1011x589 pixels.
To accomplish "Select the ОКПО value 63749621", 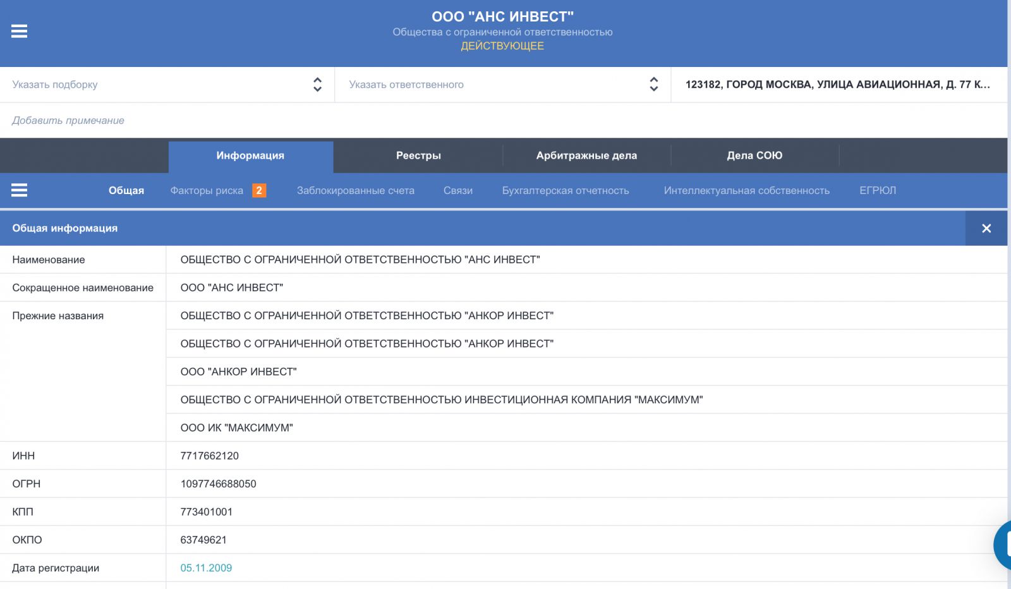I will [203, 540].
